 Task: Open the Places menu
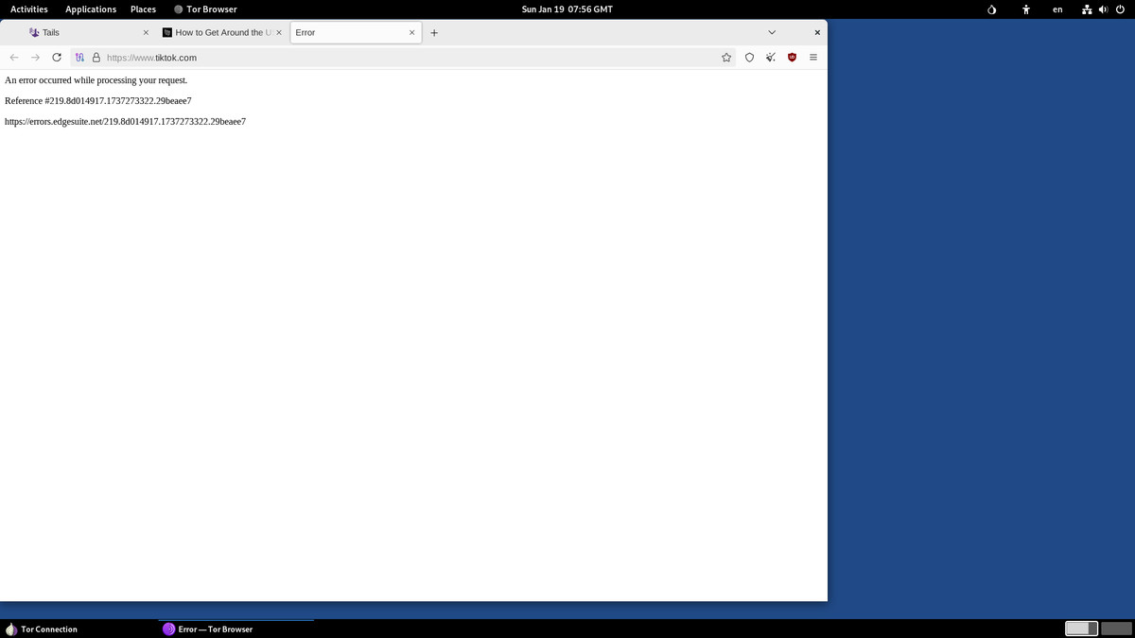tap(143, 9)
